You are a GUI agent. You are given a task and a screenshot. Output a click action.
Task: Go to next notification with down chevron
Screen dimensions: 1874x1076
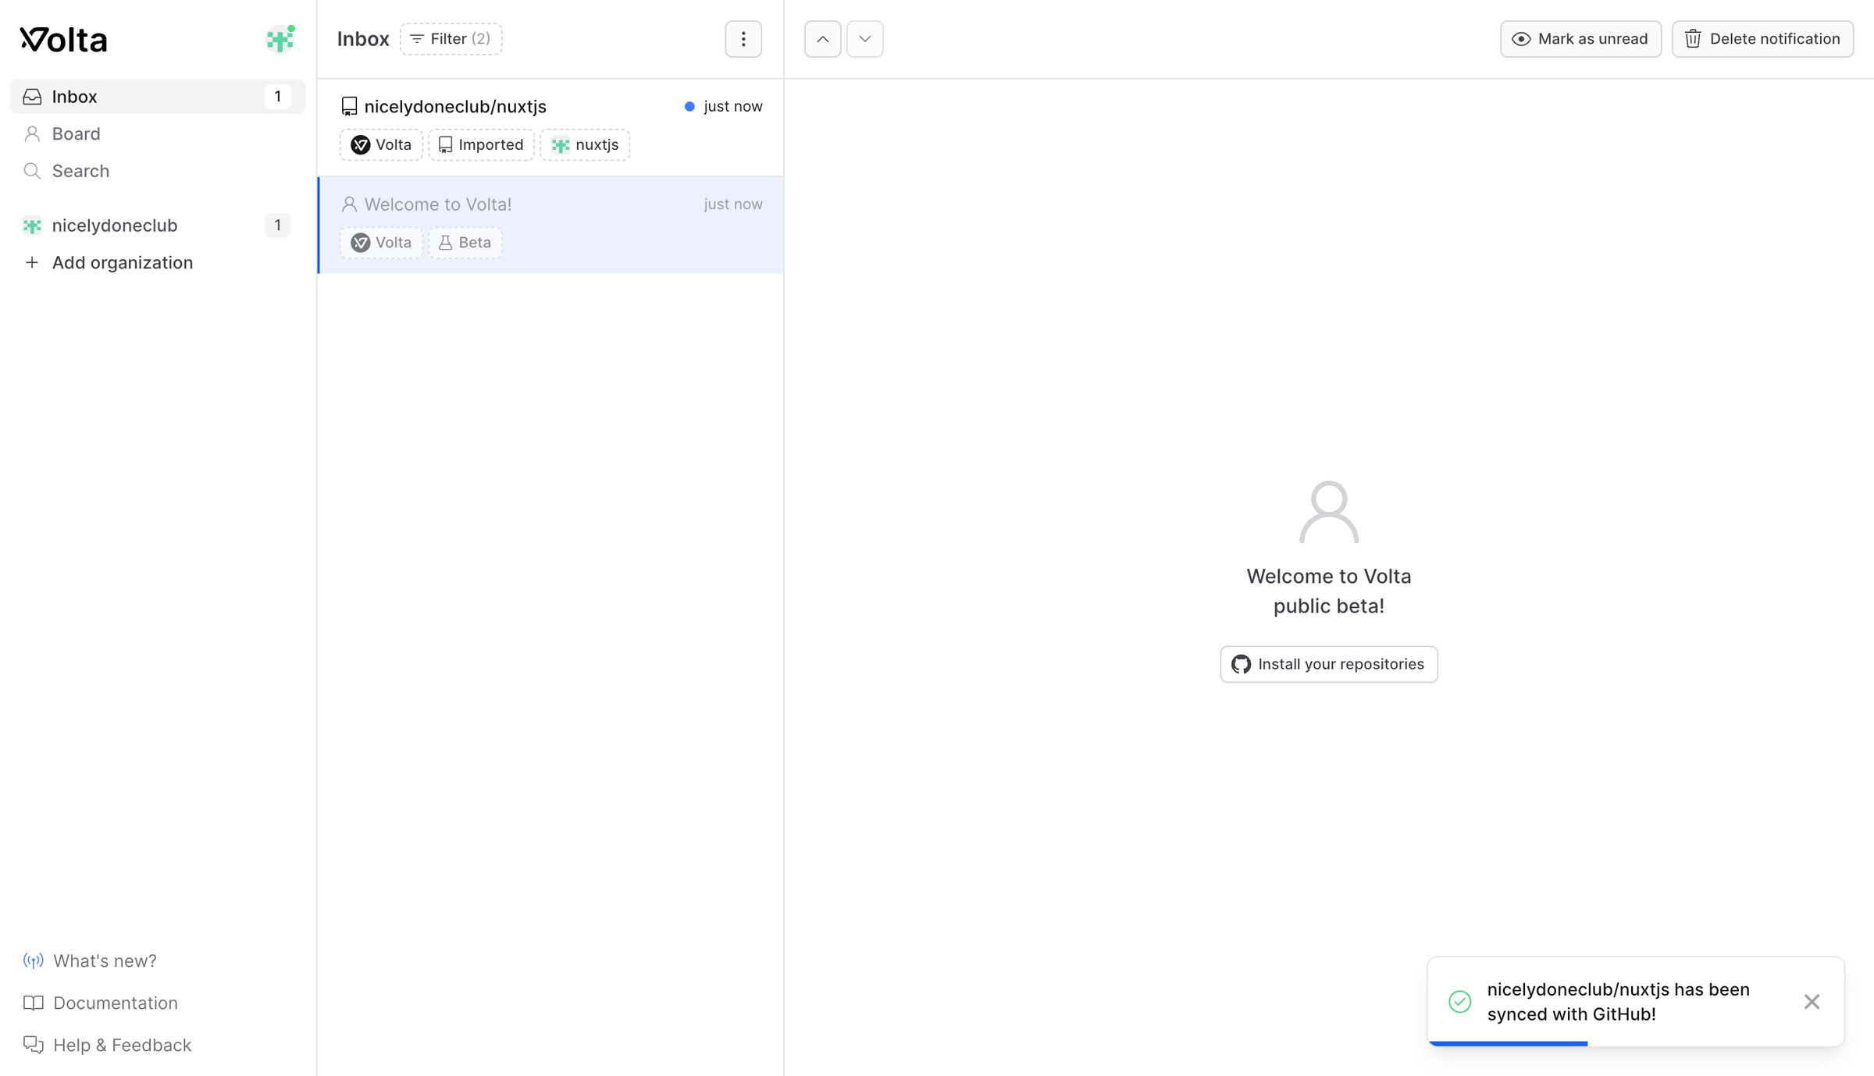tap(865, 39)
